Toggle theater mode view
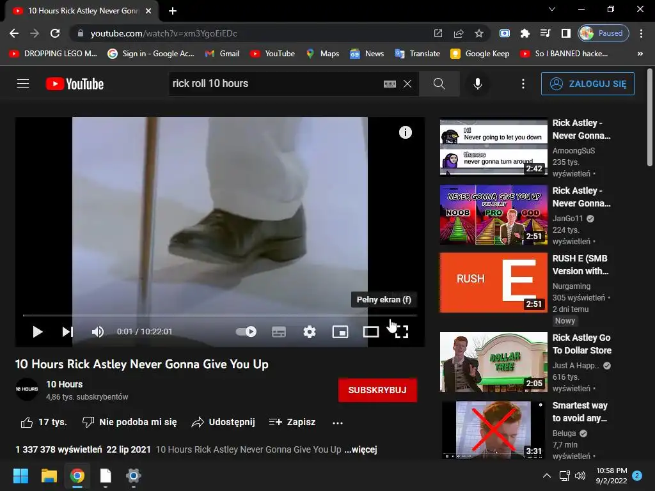This screenshot has width=655, height=491. click(x=371, y=332)
